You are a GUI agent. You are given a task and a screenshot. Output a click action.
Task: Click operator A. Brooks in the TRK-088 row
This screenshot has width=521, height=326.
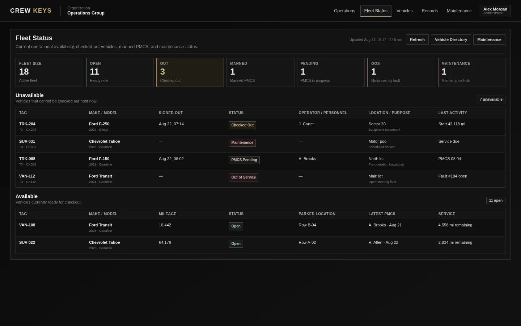(x=307, y=159)
